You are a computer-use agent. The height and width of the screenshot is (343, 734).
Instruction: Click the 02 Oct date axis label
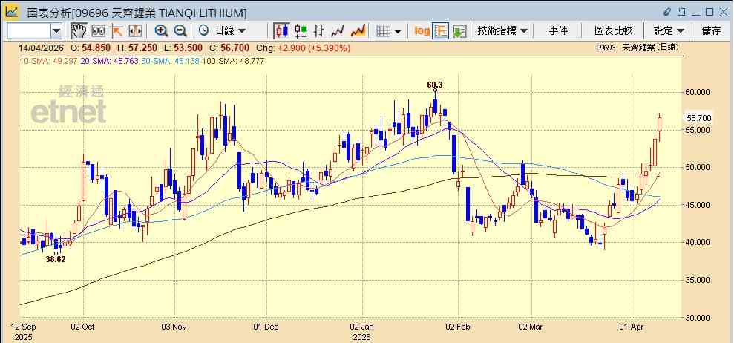pyautogui.click(x=83, y=327)
